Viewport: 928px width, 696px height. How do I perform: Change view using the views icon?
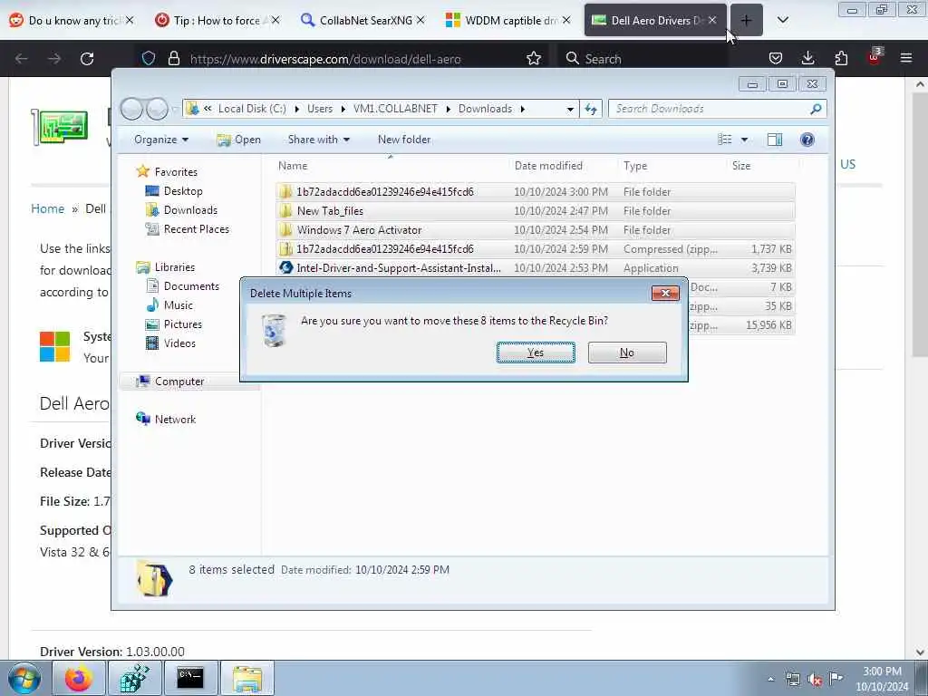[x=725, y=140]
